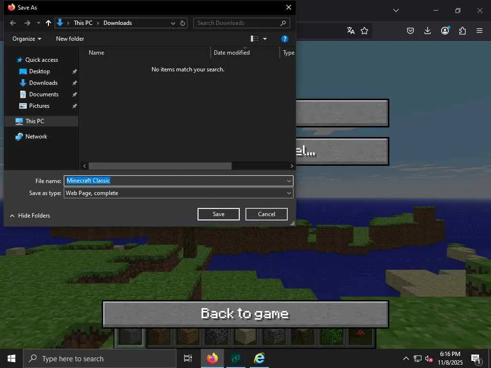Create a New folder
491x368 pixels.
click(70, 39)
